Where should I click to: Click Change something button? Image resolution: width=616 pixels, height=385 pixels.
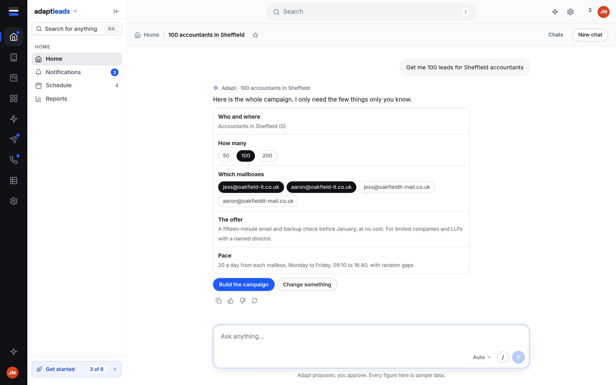(x=307, y=285)
